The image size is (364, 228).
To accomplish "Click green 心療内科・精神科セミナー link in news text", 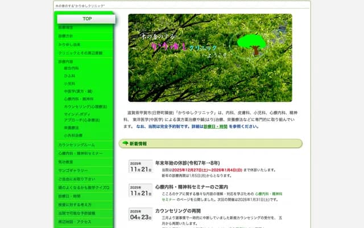I will 222,197.
